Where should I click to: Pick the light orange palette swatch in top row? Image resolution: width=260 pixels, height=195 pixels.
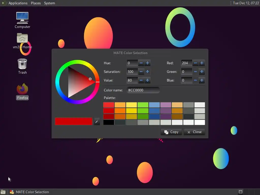click(x=120, y=105)
